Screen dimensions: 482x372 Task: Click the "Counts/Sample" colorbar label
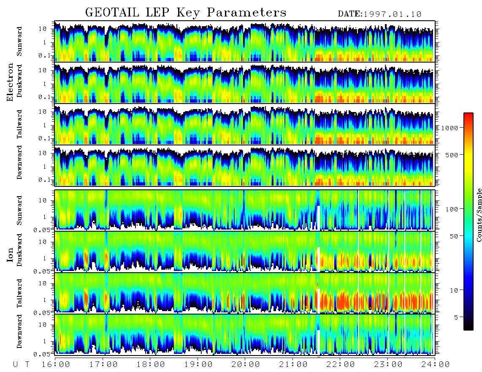[x=479, y=215]
